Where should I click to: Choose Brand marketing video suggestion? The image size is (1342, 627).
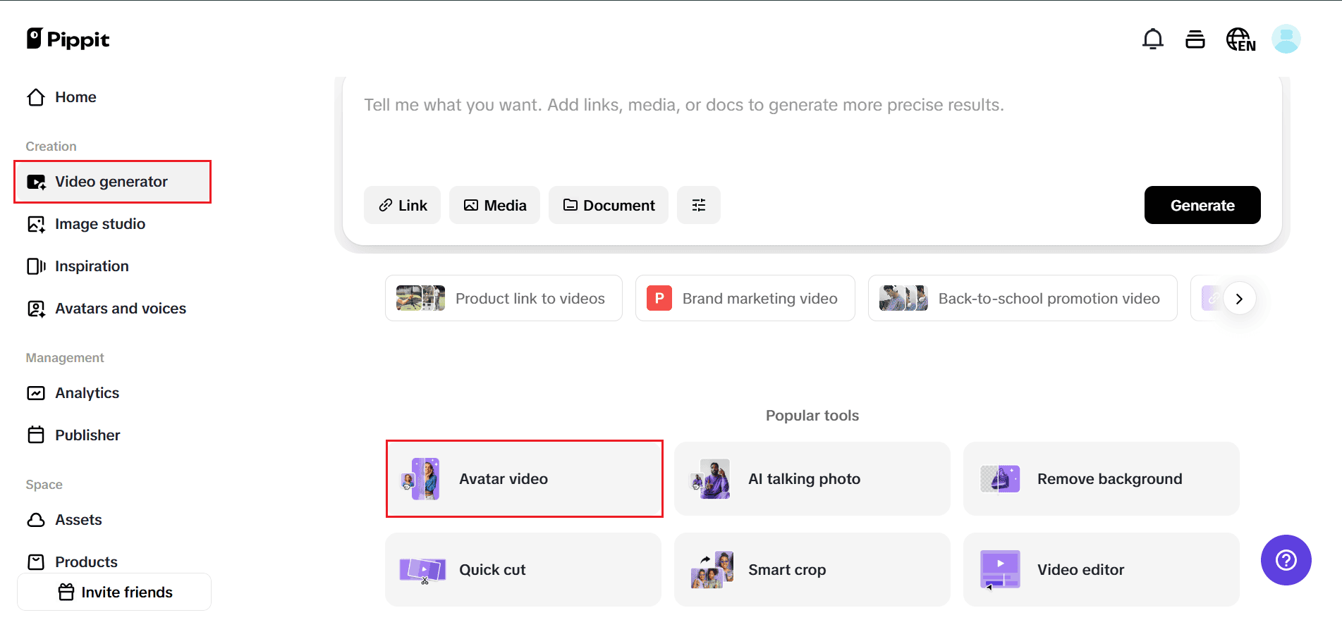coord(745,298)
